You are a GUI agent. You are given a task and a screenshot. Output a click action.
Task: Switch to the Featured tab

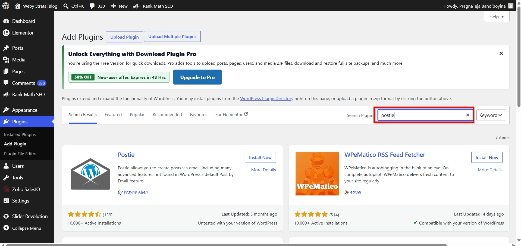[x=113, y=115]
